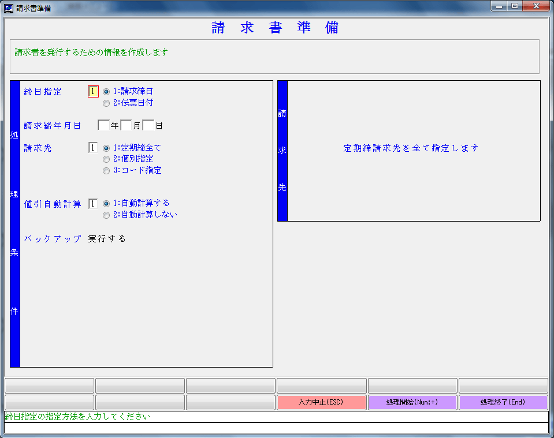
Task: Click the バックアップ label
Action: coord(53,239)
